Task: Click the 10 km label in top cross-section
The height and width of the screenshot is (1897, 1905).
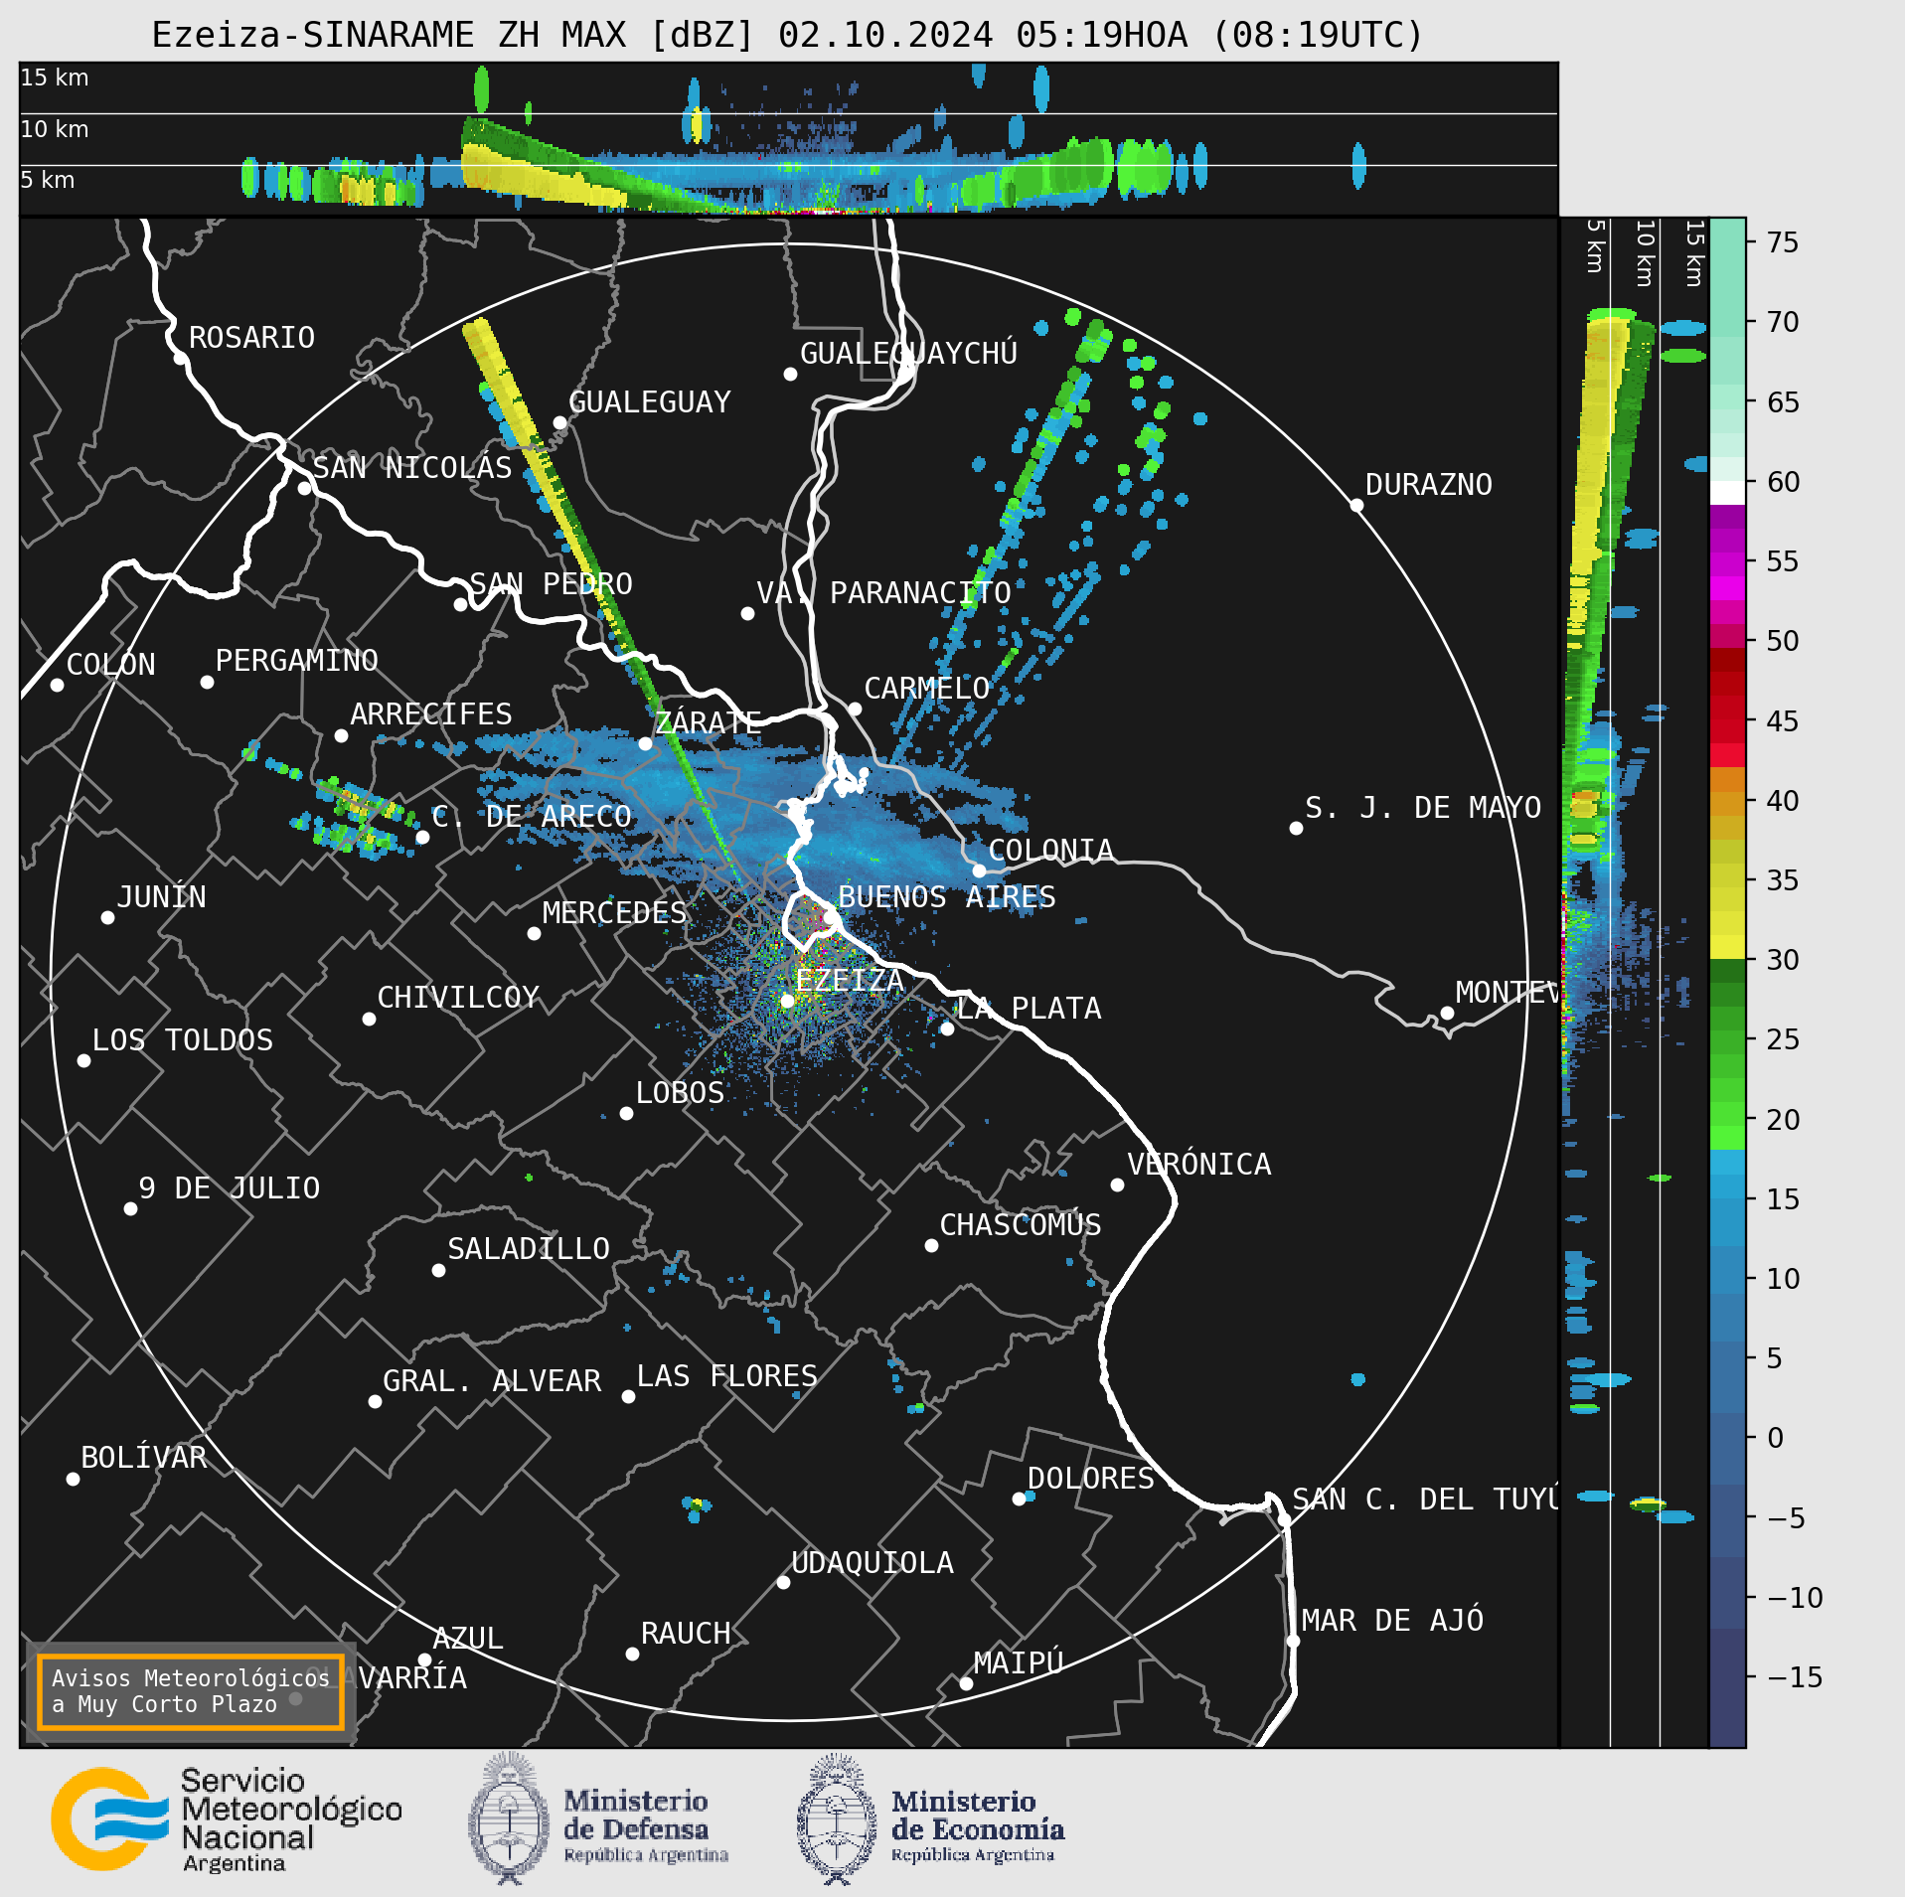Action: point(55,129)
